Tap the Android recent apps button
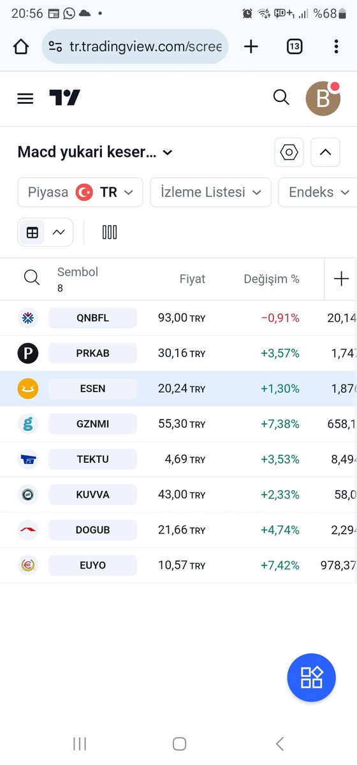The image size is (357, 765). pos(80,743)
